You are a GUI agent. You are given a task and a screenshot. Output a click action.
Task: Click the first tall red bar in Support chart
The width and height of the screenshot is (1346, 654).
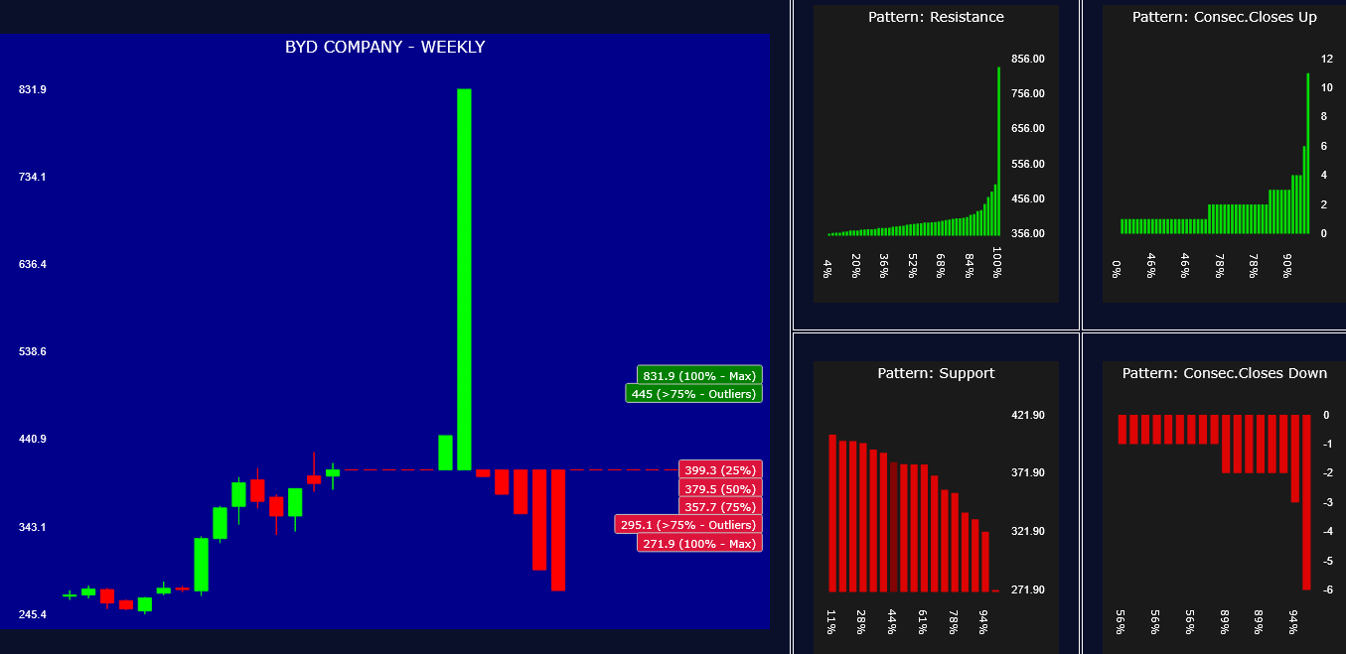832,513
